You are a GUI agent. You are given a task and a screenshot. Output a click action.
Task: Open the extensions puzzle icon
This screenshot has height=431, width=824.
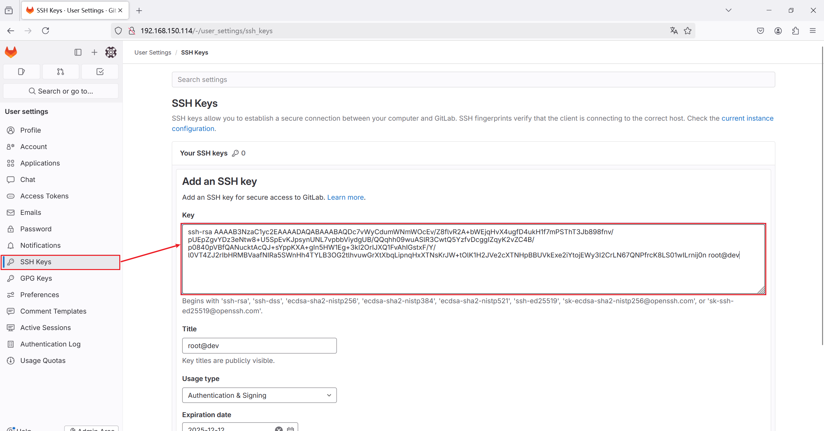[795, 31]
